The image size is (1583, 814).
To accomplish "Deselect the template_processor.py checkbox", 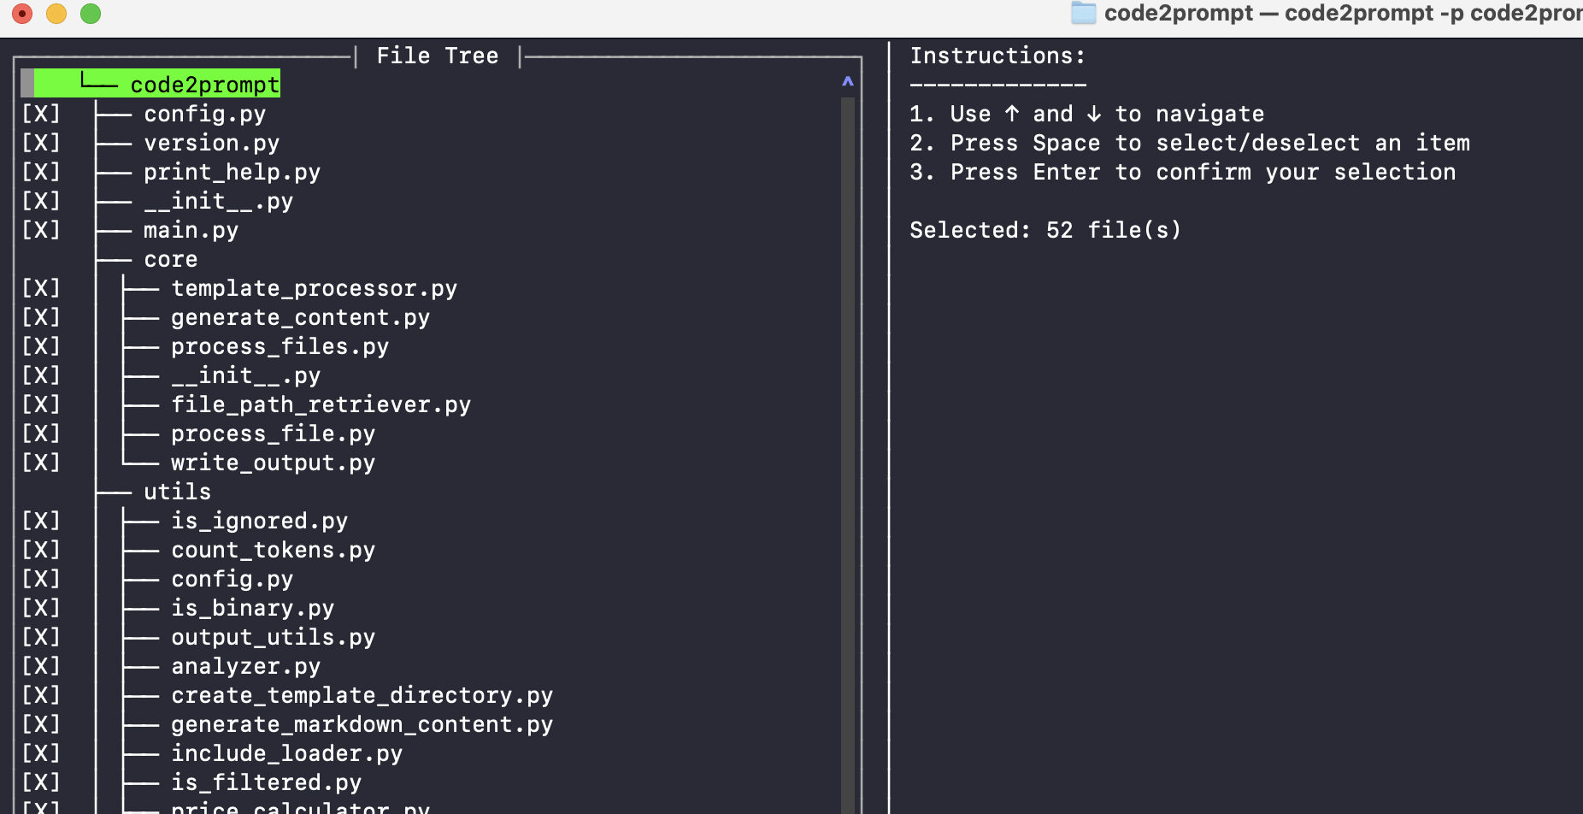I will pos(41,288).
